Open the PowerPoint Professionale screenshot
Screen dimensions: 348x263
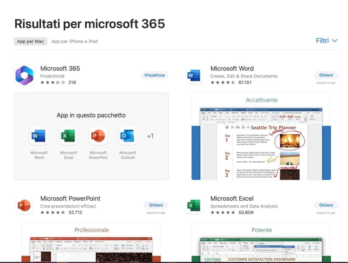pos(91,243)
